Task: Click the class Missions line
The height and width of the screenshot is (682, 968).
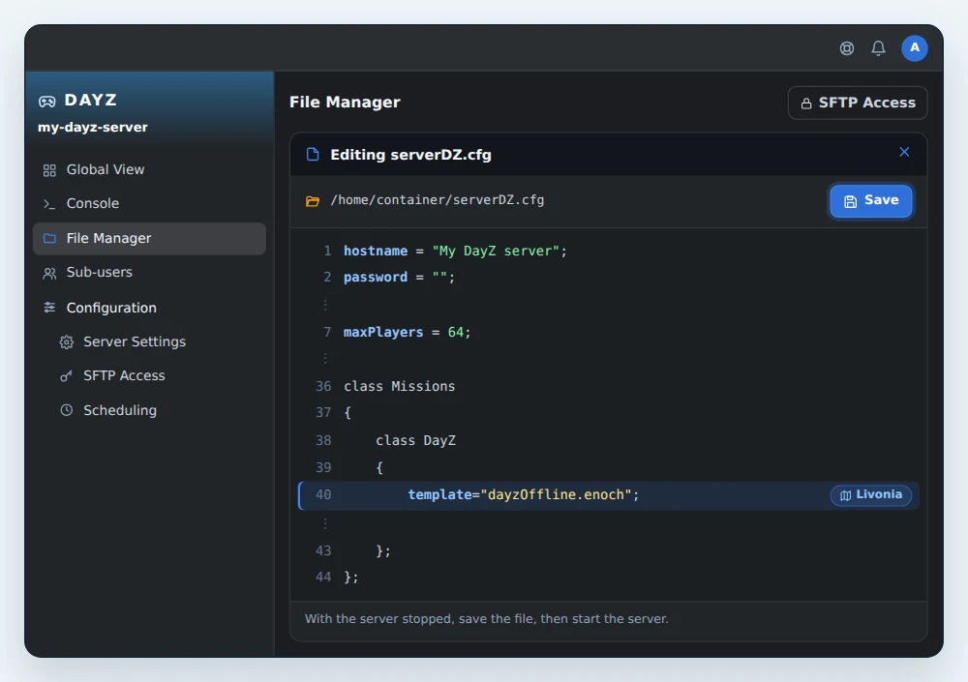Action: 609,386
